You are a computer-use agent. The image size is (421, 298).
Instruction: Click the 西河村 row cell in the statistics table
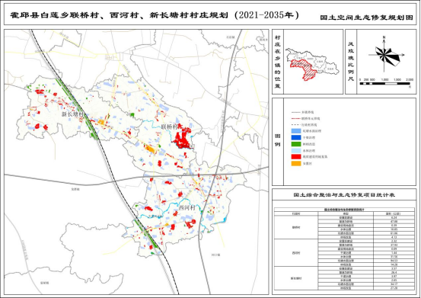[x=296, y=253]
